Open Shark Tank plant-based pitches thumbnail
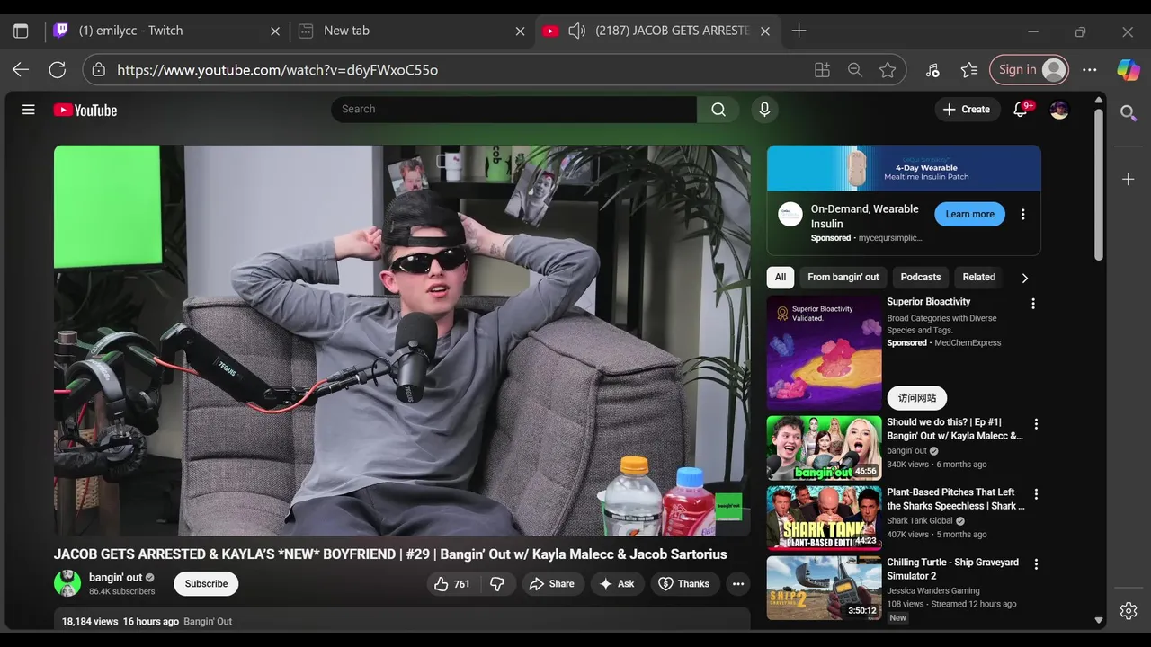 pyautogui.click(x=824, y=518)
